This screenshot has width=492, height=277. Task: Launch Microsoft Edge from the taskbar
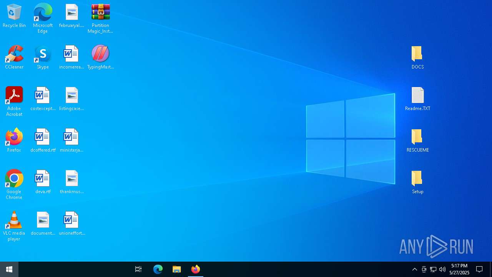pos(158,269)
